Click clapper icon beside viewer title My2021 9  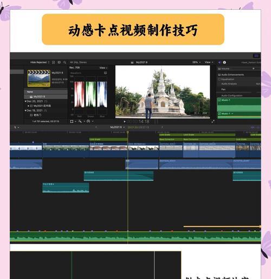click(132, 62)
